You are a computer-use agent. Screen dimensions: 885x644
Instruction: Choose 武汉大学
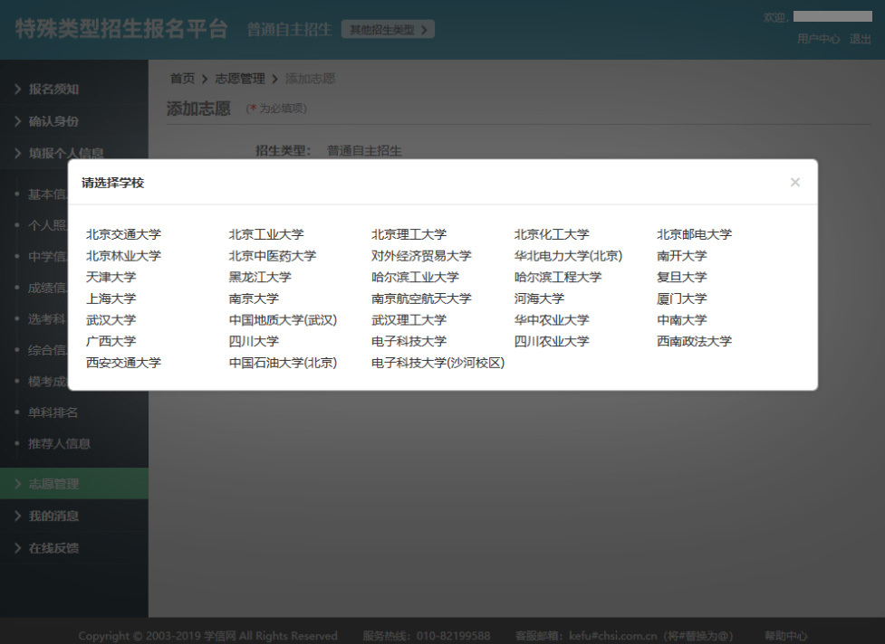pos(111,320)
